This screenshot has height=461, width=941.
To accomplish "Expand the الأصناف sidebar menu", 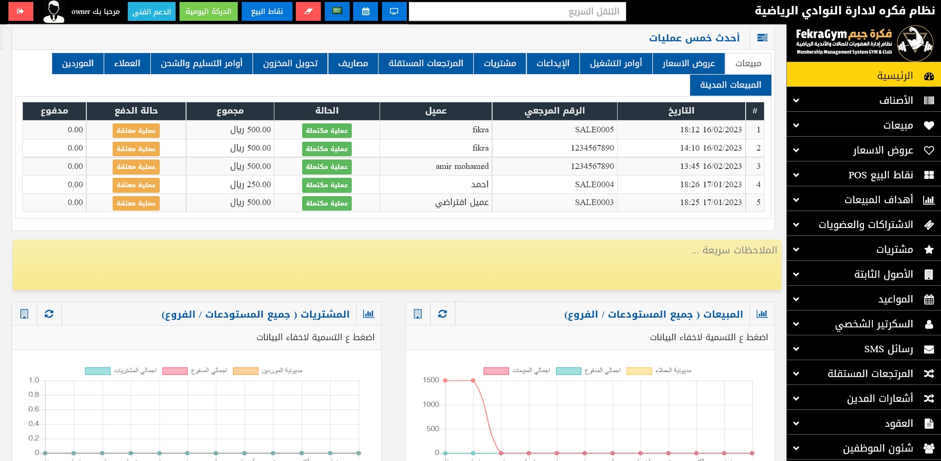I will click(x=863, y=100).
